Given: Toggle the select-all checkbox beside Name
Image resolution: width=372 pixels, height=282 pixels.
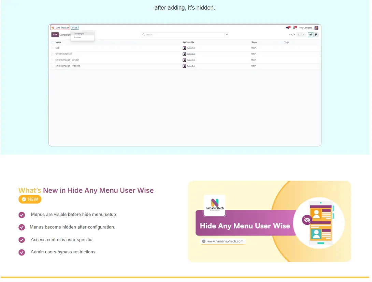Looking at the screenshot, I should (53, 42).
